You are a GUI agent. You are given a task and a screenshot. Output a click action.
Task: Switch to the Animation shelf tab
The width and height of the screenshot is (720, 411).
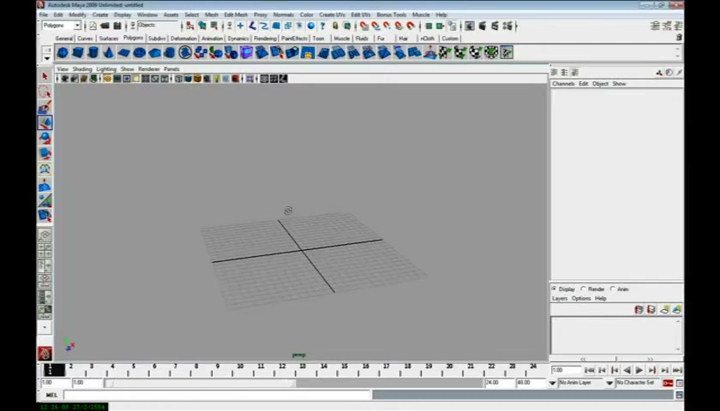click(212, 39)
